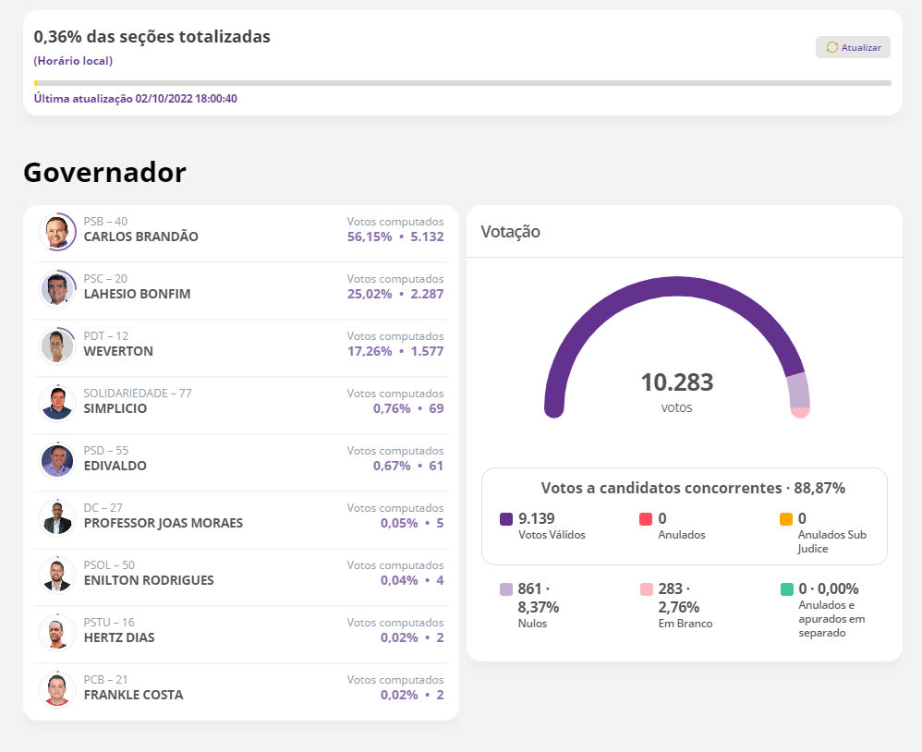This screenshot has height=752, width=922.
Task: Click the orange Anulados Sub Judice swatch
Action: coord(786,519)
